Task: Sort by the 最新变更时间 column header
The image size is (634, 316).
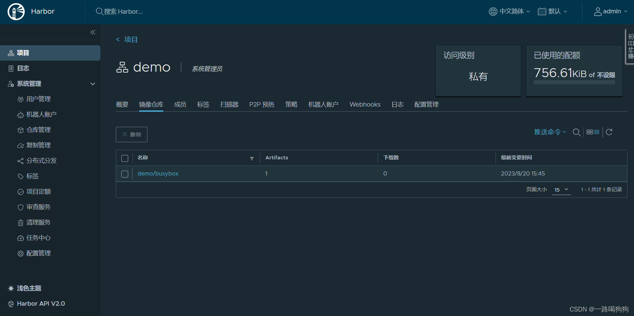Action: point(516,158)
